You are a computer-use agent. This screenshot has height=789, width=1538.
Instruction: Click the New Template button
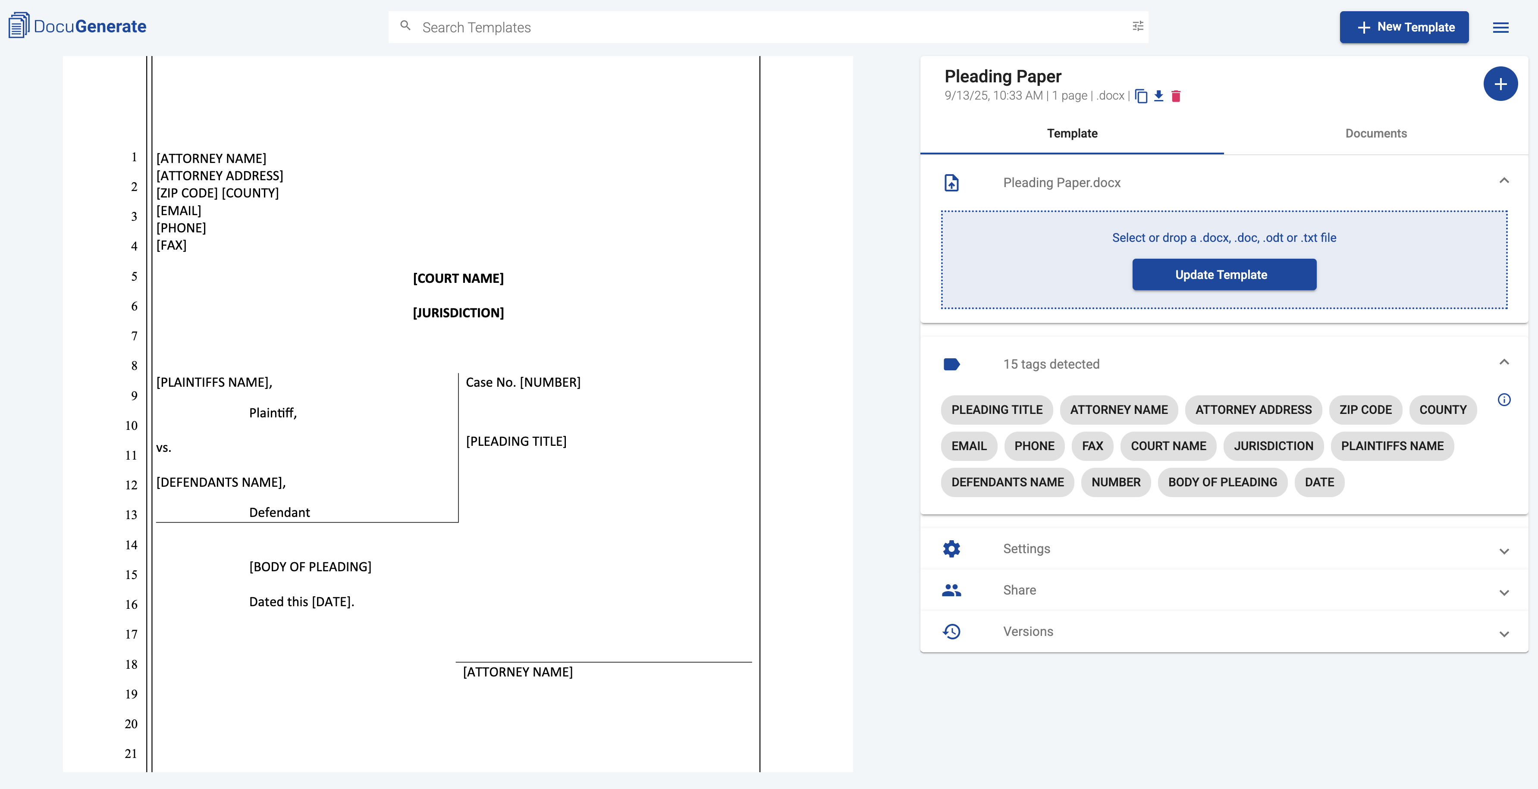(x=1404, y=27)
